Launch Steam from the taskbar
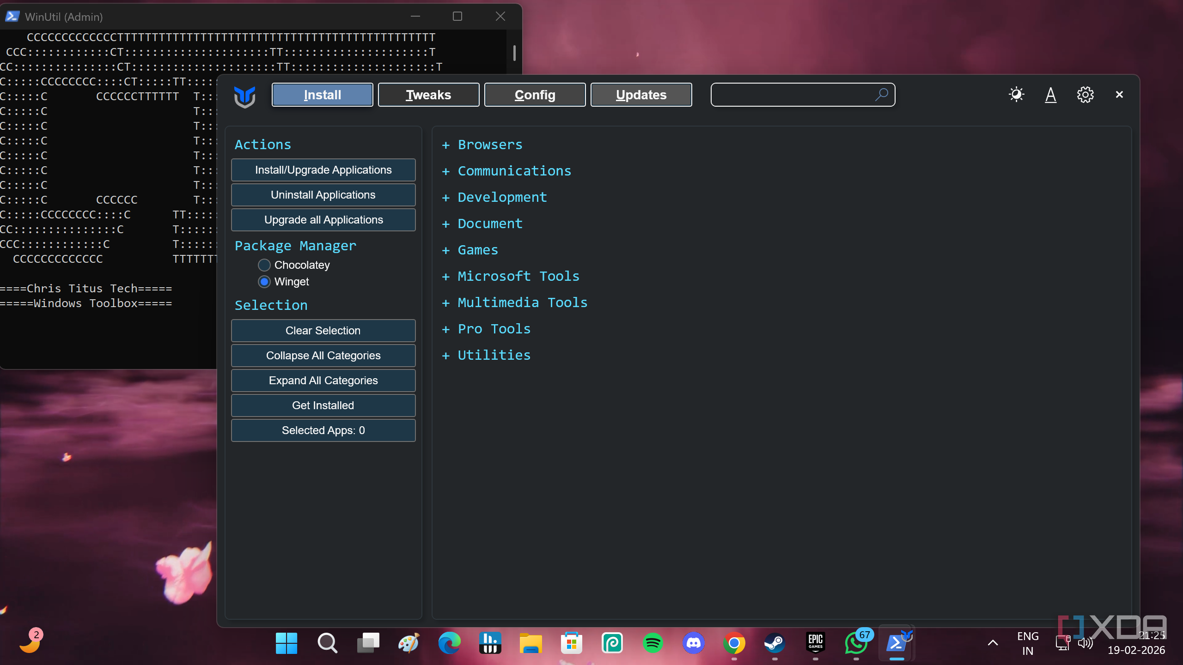This screenshot has width=1183, height=665. pos(774,643)
